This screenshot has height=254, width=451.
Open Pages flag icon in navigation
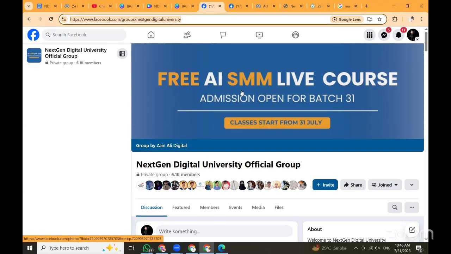223,35
